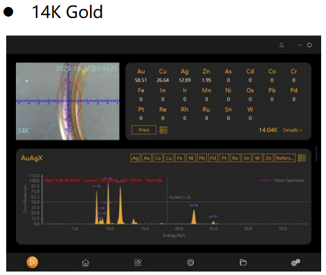Image resolution: width=326 pixels, height=275 pixels.
Task: Toggle the Ag element marker button
Action: click(136, 158)
